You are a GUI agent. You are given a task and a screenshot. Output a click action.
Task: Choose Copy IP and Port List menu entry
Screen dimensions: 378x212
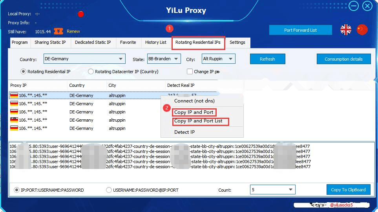coord(198,121)
